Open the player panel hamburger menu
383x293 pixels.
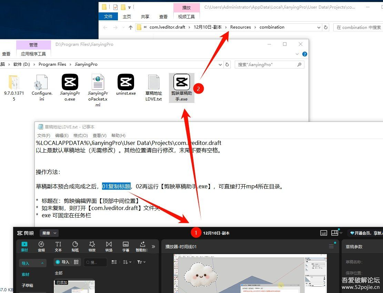tap(331, 247)
